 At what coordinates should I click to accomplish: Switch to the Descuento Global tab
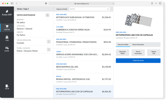coord(123,45)
